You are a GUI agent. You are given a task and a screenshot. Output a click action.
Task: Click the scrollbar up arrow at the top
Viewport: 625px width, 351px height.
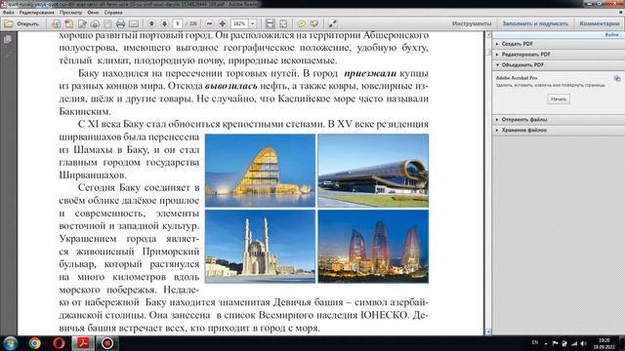[488, 35]
